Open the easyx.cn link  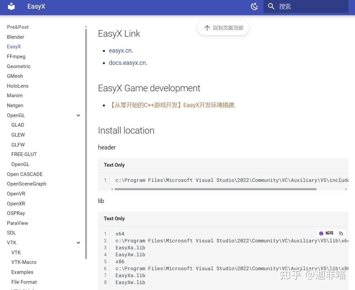(120, 51)
